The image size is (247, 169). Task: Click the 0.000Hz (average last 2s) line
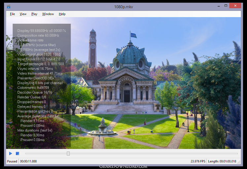(x=40, y=50)
